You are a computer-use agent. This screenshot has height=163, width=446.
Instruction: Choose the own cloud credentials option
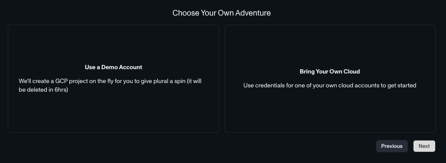click(x=330, y=78)
